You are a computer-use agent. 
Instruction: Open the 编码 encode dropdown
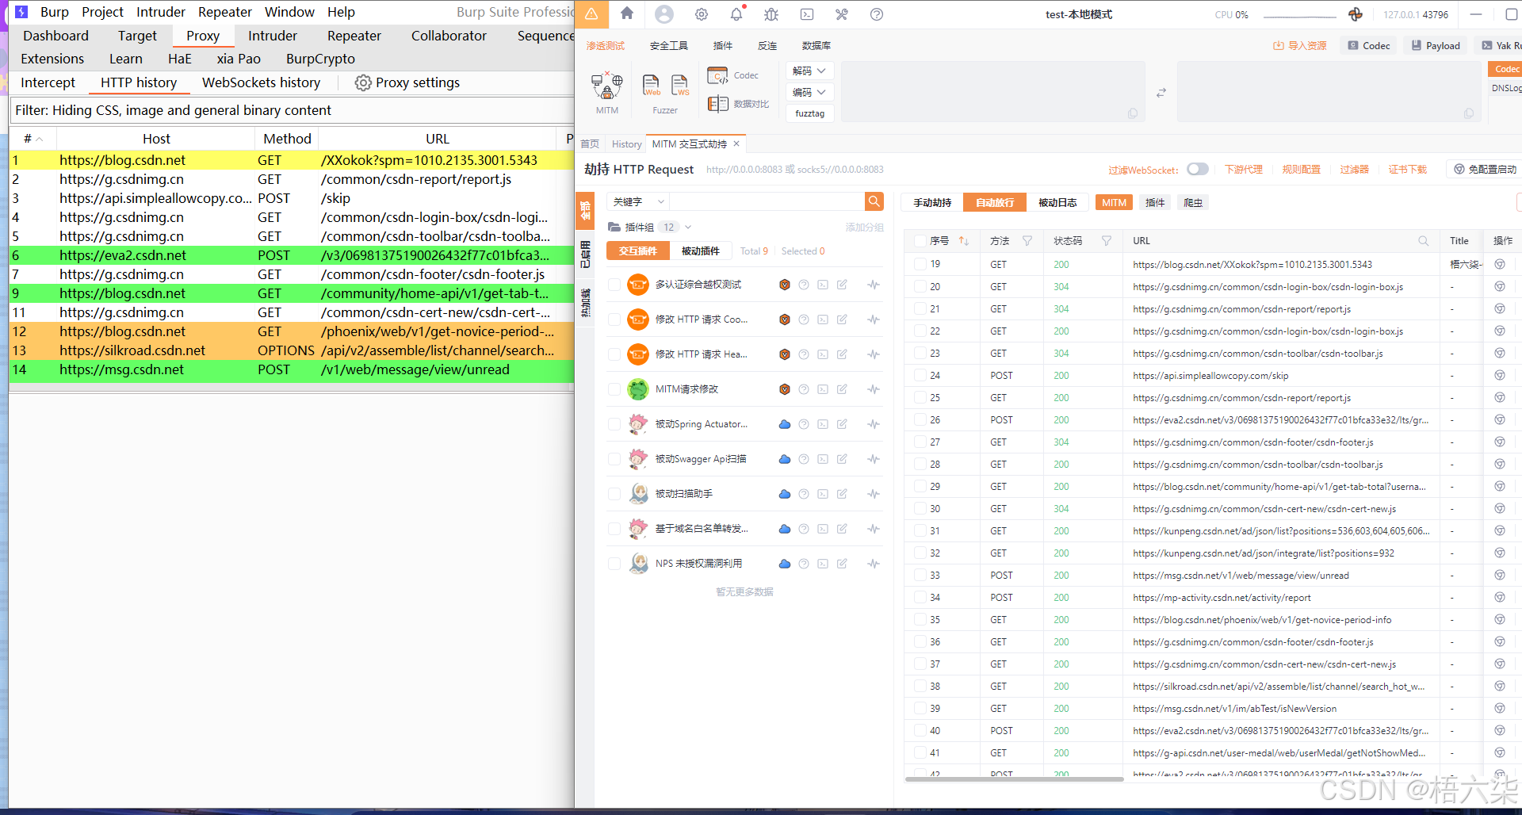809,92
